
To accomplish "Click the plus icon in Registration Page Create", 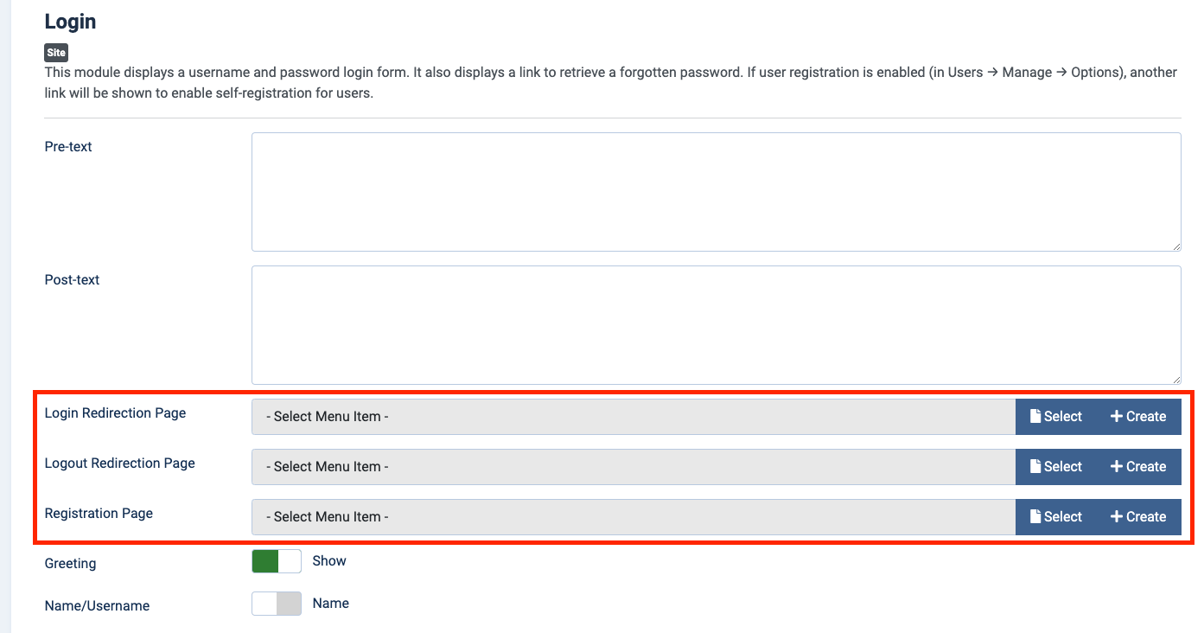I will click(x=1116, y=516).
